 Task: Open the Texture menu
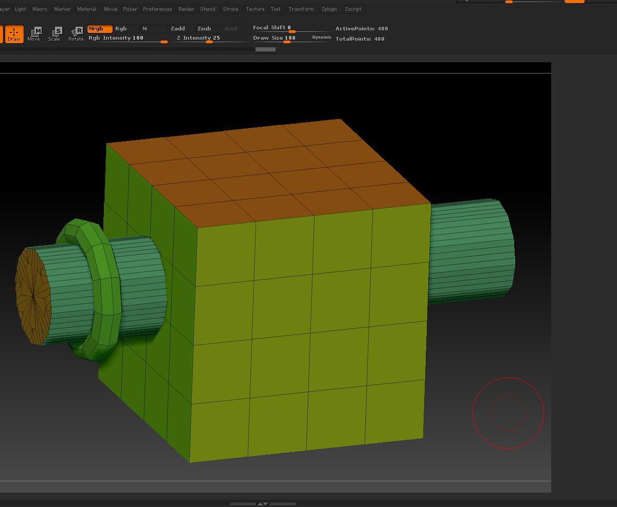(x=255, y=9)
